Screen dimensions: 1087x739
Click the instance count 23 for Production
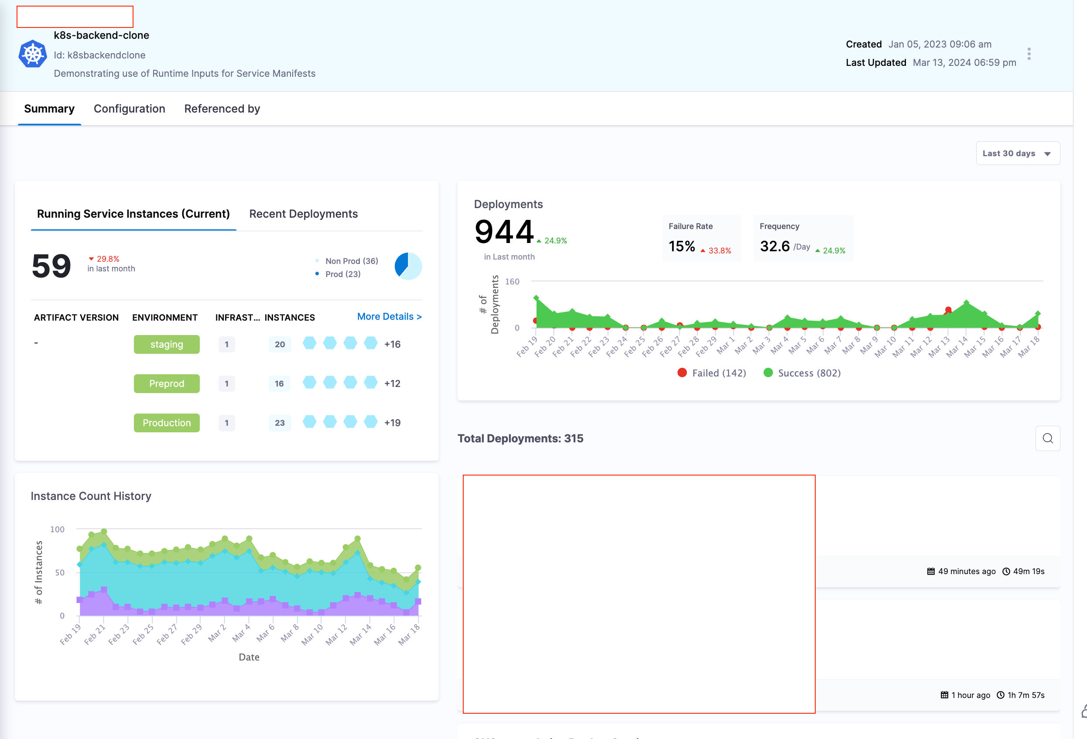click(280, 423)
